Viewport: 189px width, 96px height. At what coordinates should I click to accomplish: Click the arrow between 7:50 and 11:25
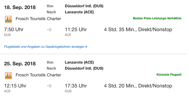pos(49,30)
